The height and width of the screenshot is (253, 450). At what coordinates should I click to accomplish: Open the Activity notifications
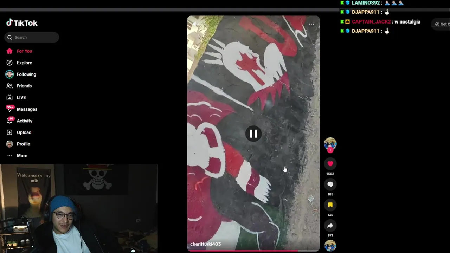tap(25, 121)
